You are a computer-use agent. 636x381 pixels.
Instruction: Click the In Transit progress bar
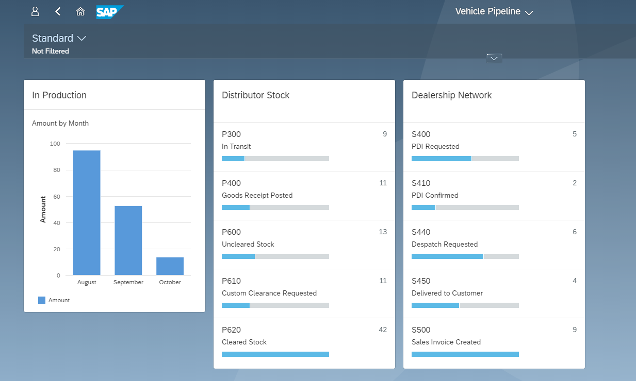click(x=275, y=159)
